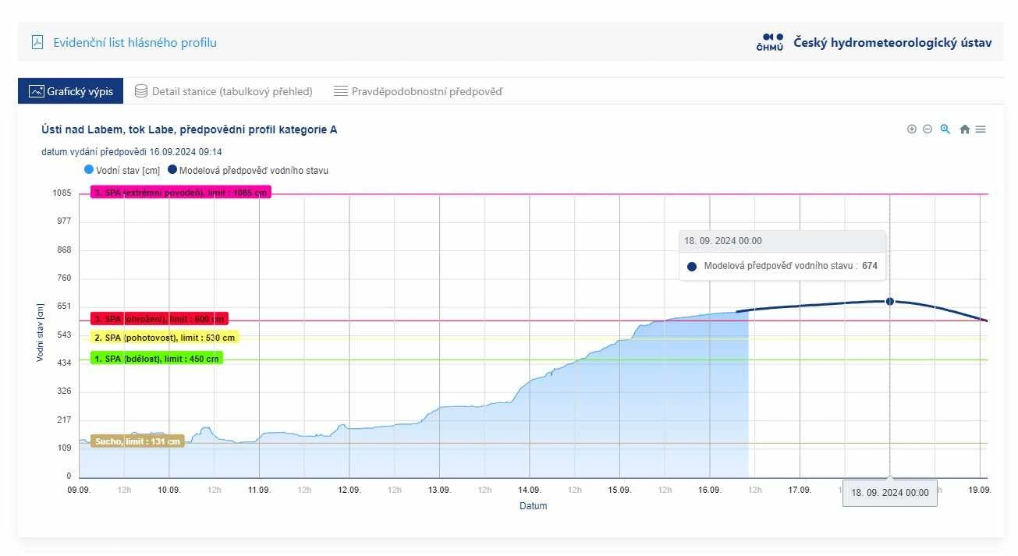The height and width of the screenshot is (556, 1018).
Task: Click the yellow 2. SPA pohotovost limit label
Action: coord(165,338)
